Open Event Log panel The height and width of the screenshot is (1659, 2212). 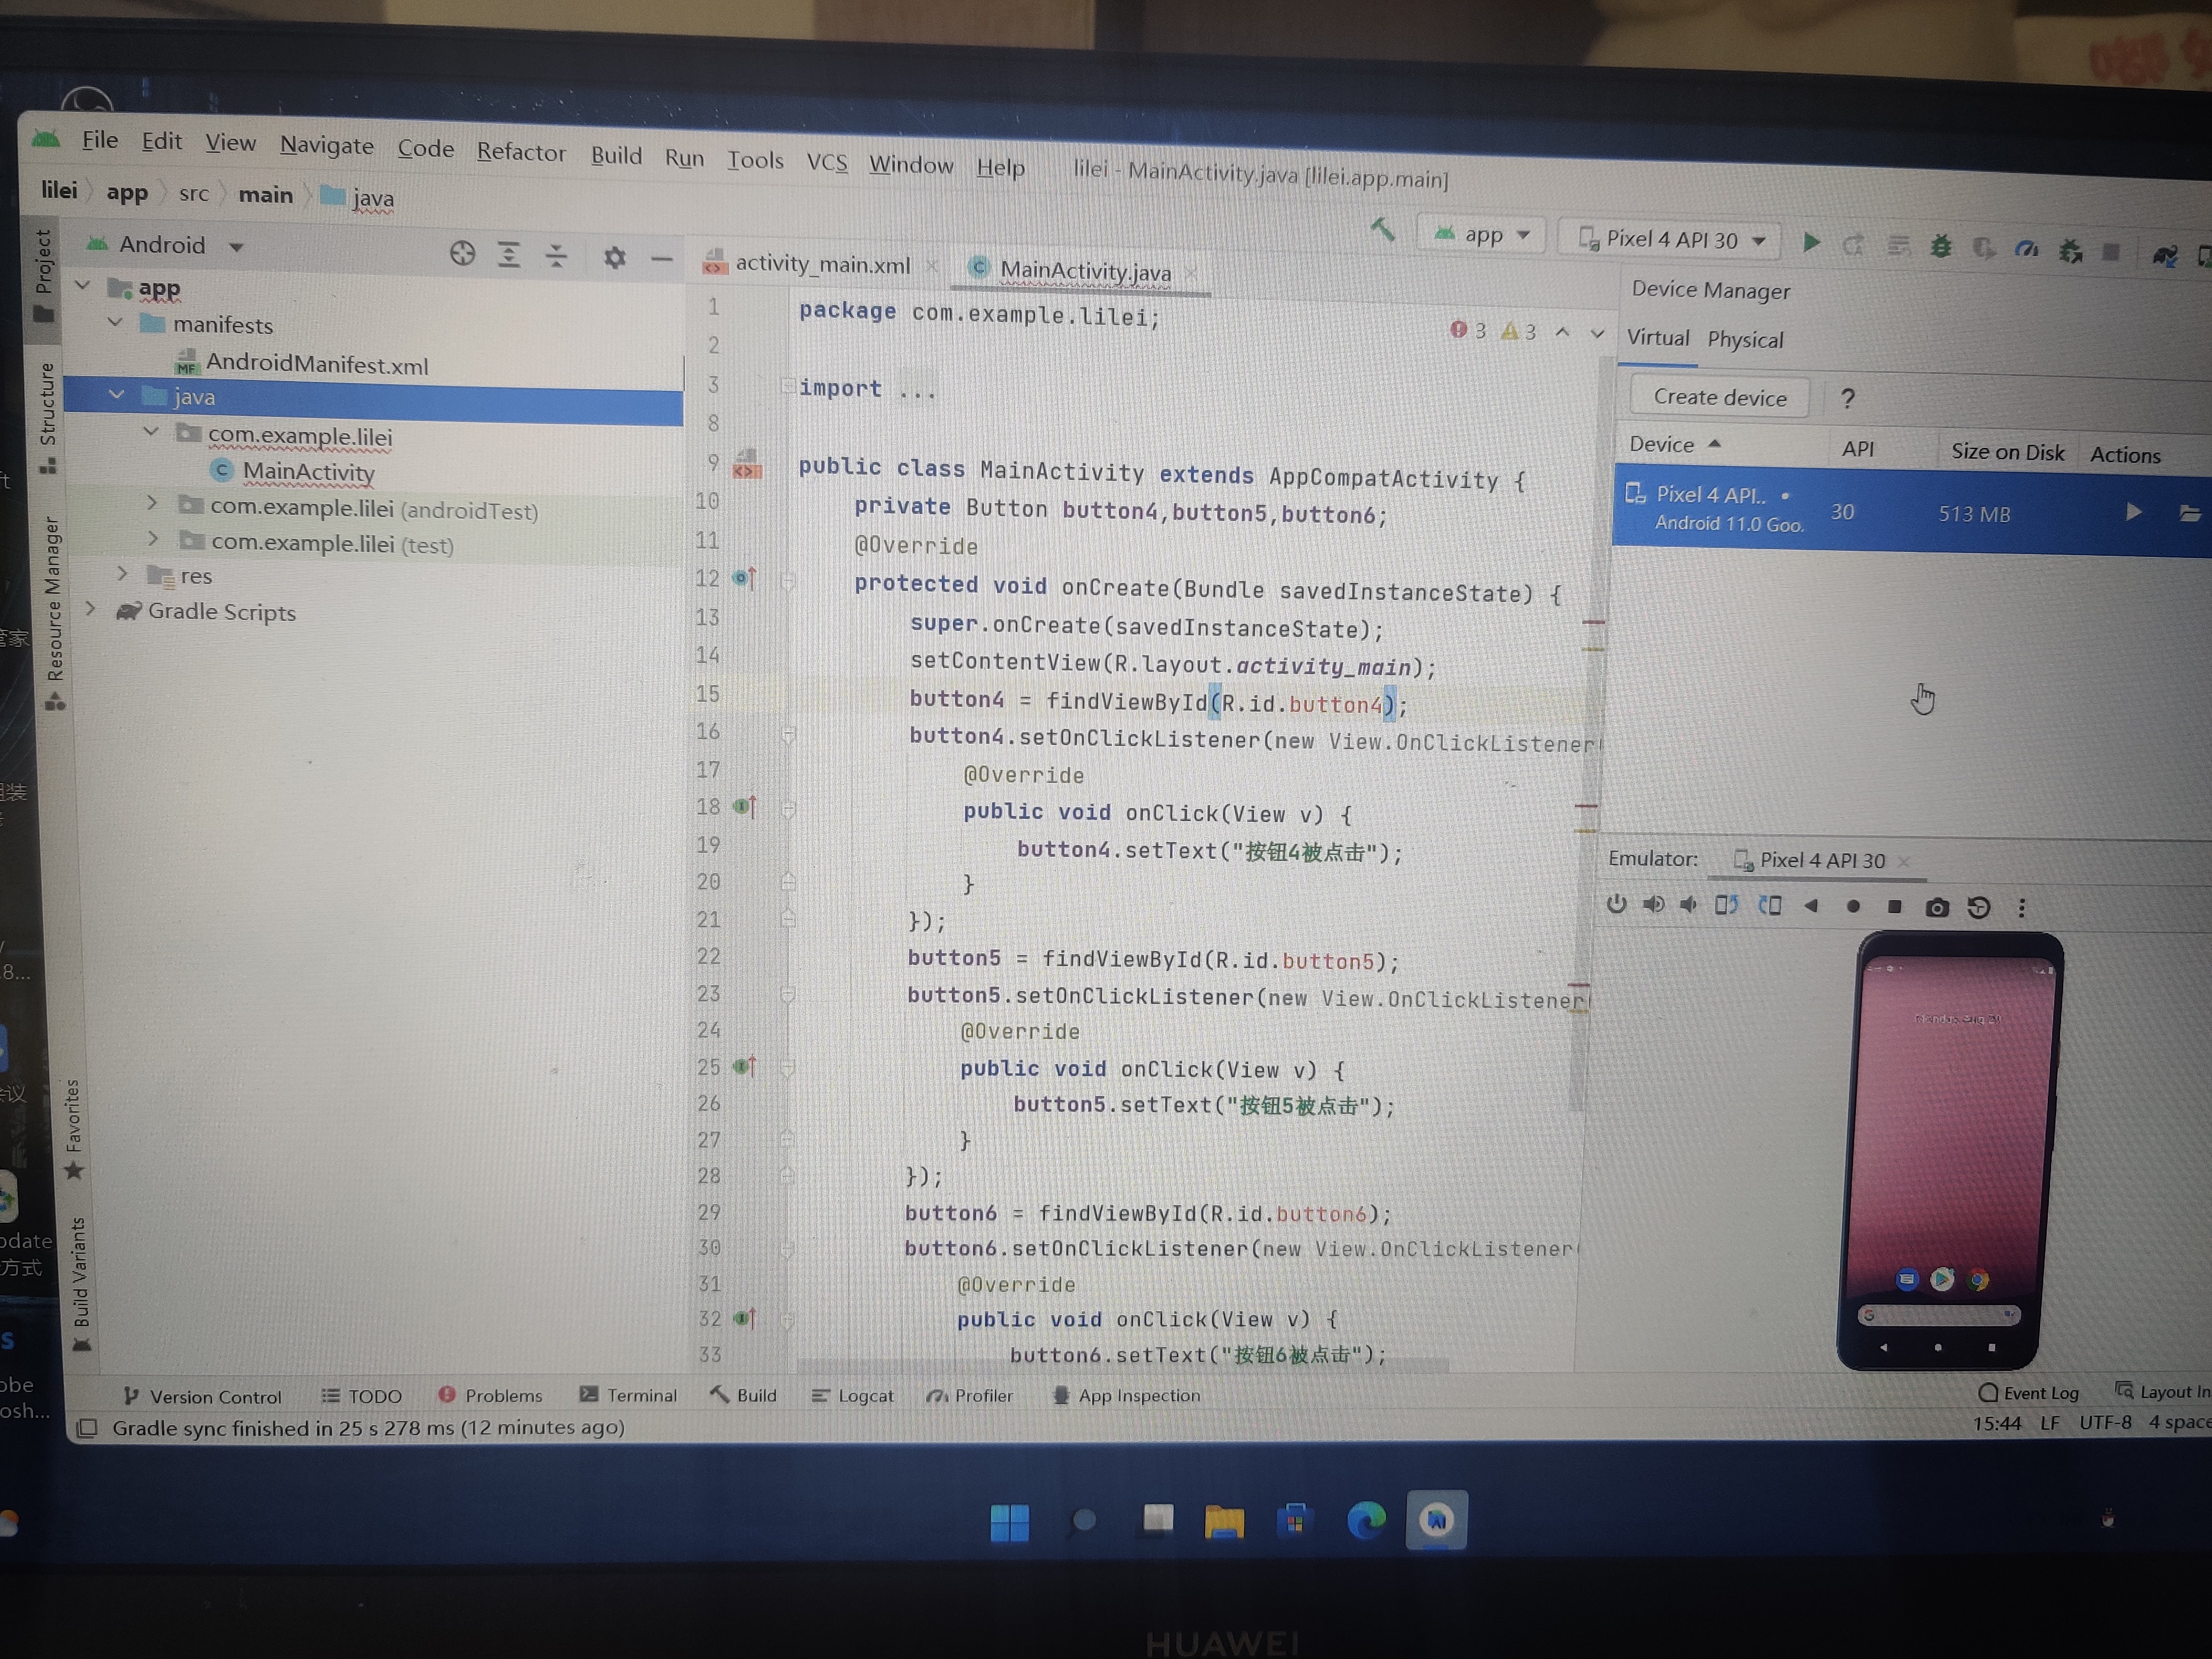pos(2029,1393)
